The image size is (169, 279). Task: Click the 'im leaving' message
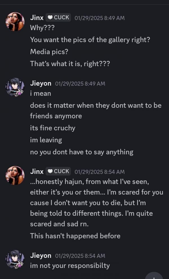(x=46, y=140)
